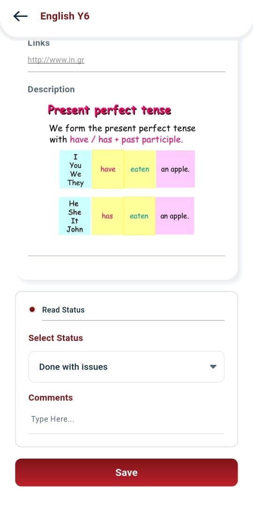The image size is (253, 510).
Task: Click the dropdown arrow in Select Status
Action: tap(213, 367)
